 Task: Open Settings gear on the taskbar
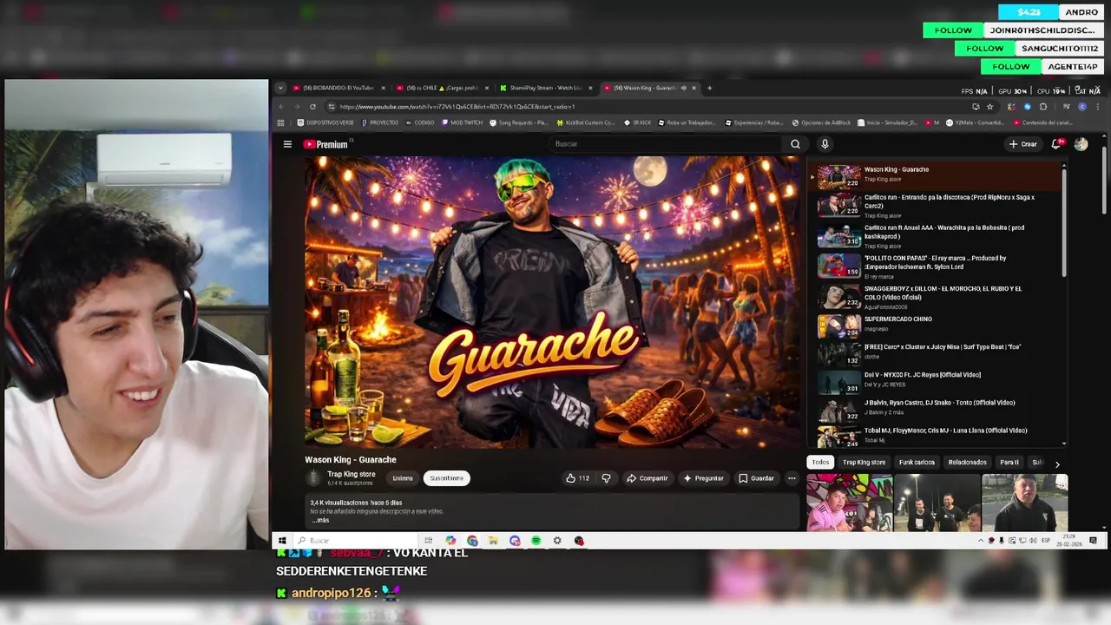click(x=557, y=541)
